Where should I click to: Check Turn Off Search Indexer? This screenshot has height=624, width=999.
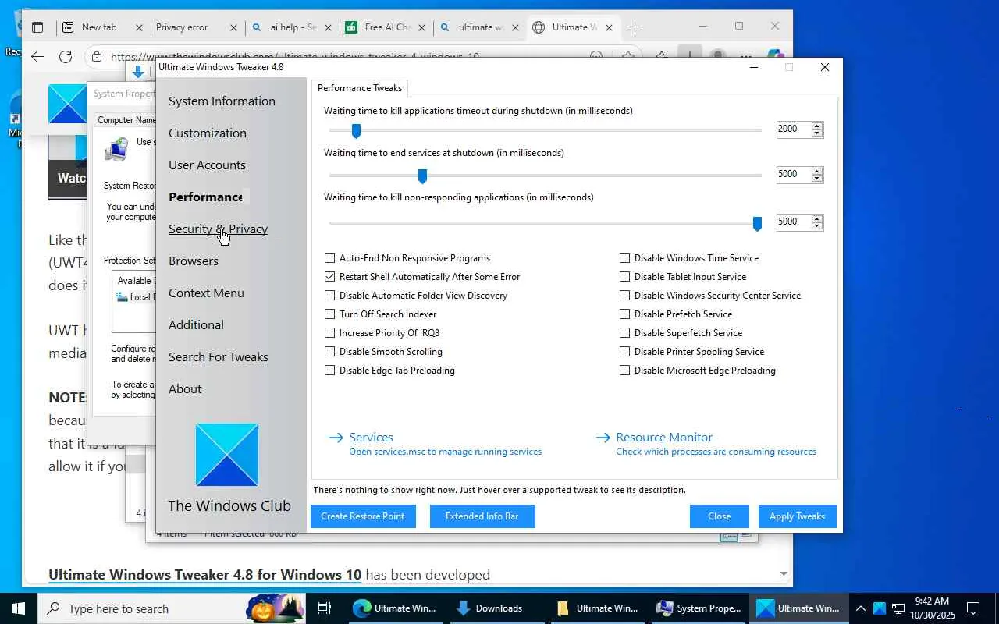pyautogui.click(x=329, y=314)
